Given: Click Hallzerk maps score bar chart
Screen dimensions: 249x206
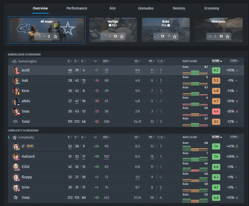Looking at the screenshot, I should click(195, 159).
